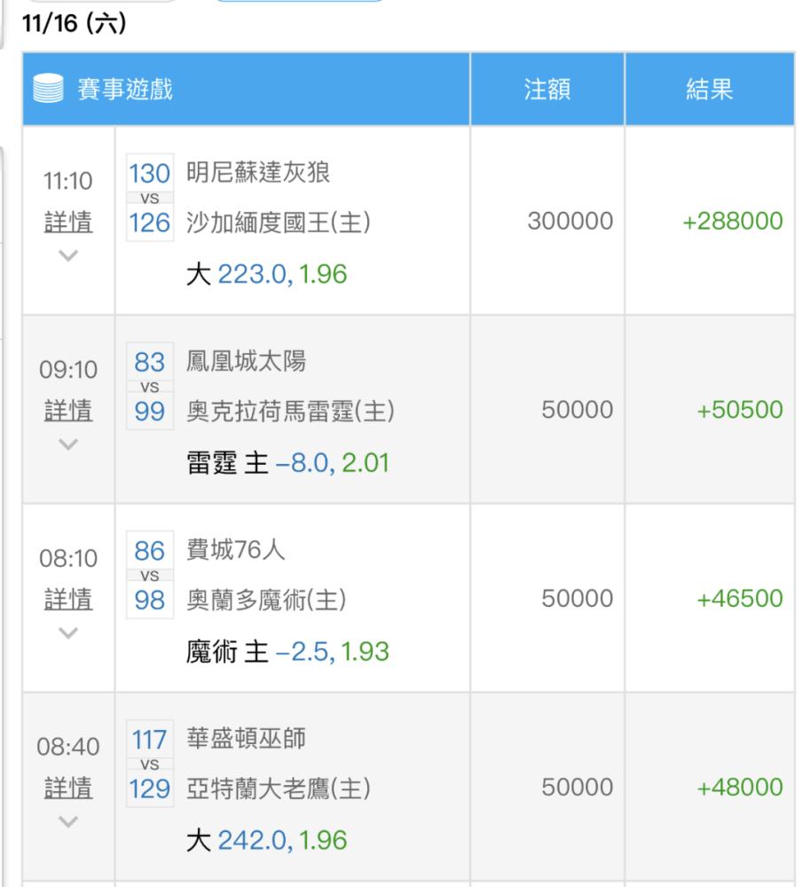Expand the chevron under the 08:10 game
This screenshot has height=887, width=803.
click(x=68, y=633)
